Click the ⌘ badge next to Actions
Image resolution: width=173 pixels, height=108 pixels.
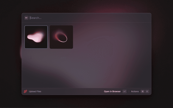coord(142,92)
